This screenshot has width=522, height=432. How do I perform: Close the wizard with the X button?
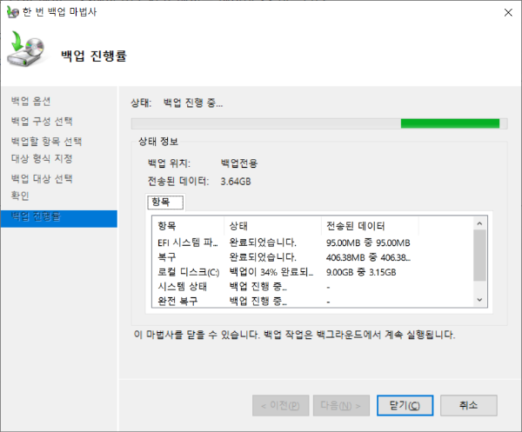click(508, 13)
